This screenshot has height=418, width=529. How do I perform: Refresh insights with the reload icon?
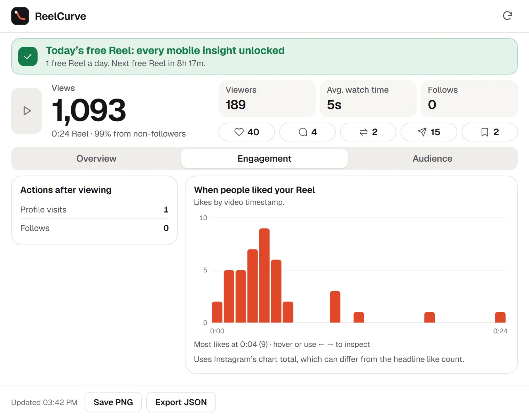click(507, 16)
